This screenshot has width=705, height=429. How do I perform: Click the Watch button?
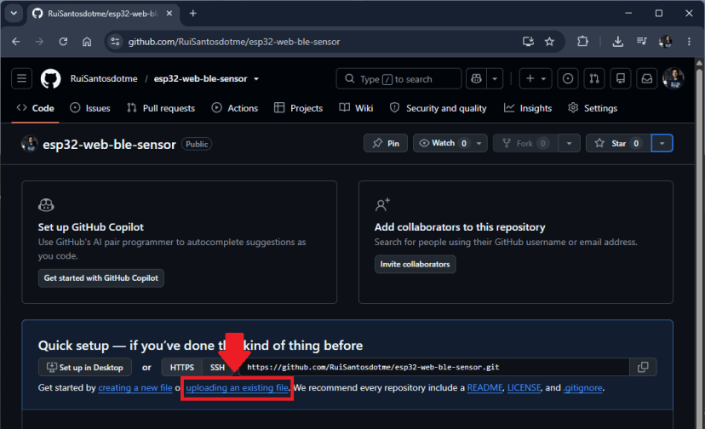pyautogui.click(x=443, y=144)
